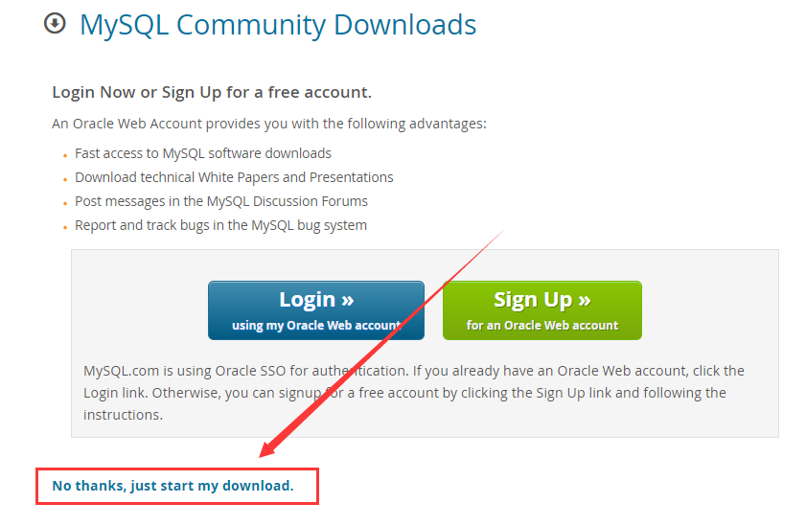Click the "for an Oracle Web account" subtitle

point(542,326)
